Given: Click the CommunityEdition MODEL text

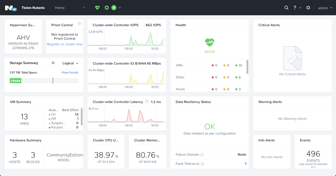Looking at the screenshot, I should 65,157.
